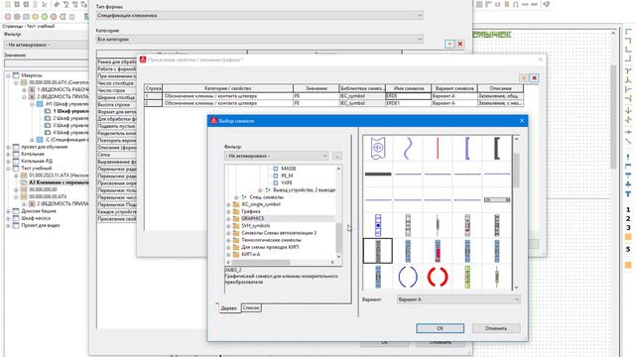Open the Фильтр dropdown in symbol selection
Viewport: 635px width, 357px height.
coord(276,156)
